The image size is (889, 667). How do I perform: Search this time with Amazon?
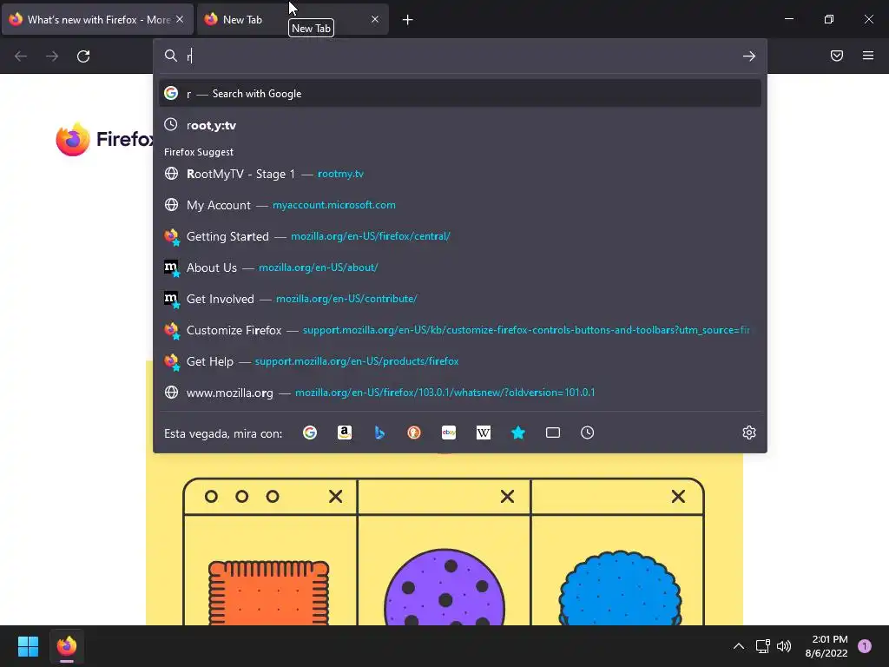pos(345,433)
